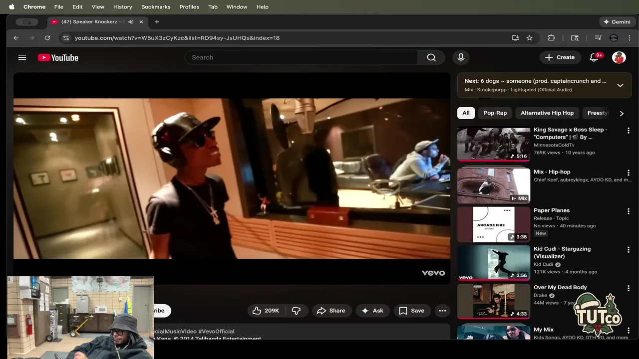The width and height of the screenshot is (639, 359).
Task: View site information icon in address bar
Action: (66, 38)
